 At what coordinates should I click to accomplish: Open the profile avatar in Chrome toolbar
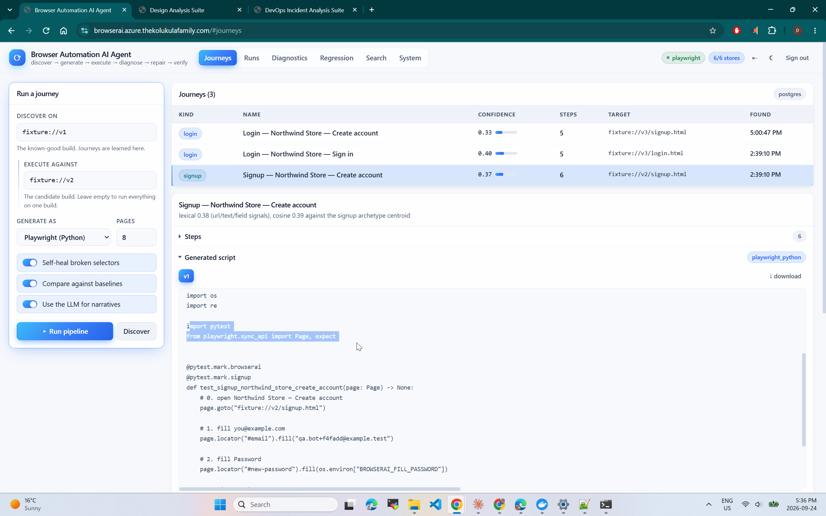pos(797,30)
